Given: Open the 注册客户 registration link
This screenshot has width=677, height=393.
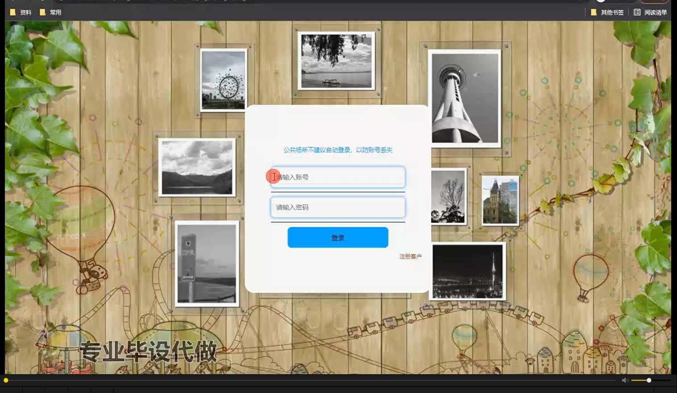Looking at the screenshot, I should [x=410, y=257].
